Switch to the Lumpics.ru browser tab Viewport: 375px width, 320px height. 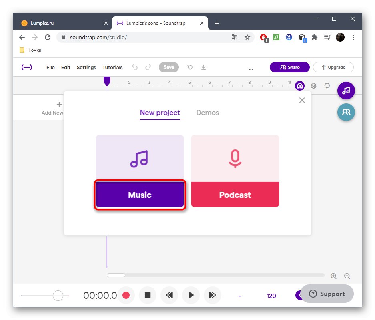(x=63, y=23)
